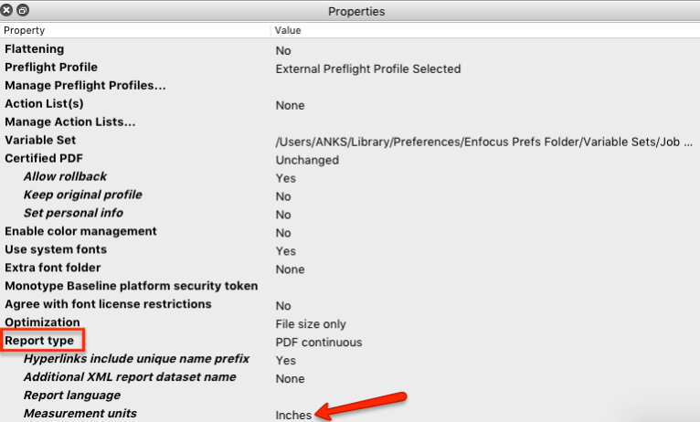Toggle Enable color management value No
The image size is (700, 422).
(x=283, y=233)
